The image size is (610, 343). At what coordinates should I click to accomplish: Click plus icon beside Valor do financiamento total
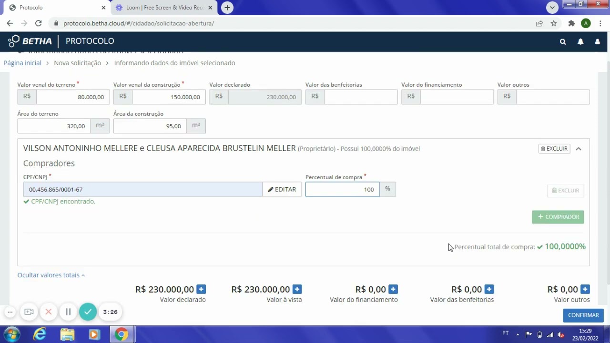(x=393, y=289)
